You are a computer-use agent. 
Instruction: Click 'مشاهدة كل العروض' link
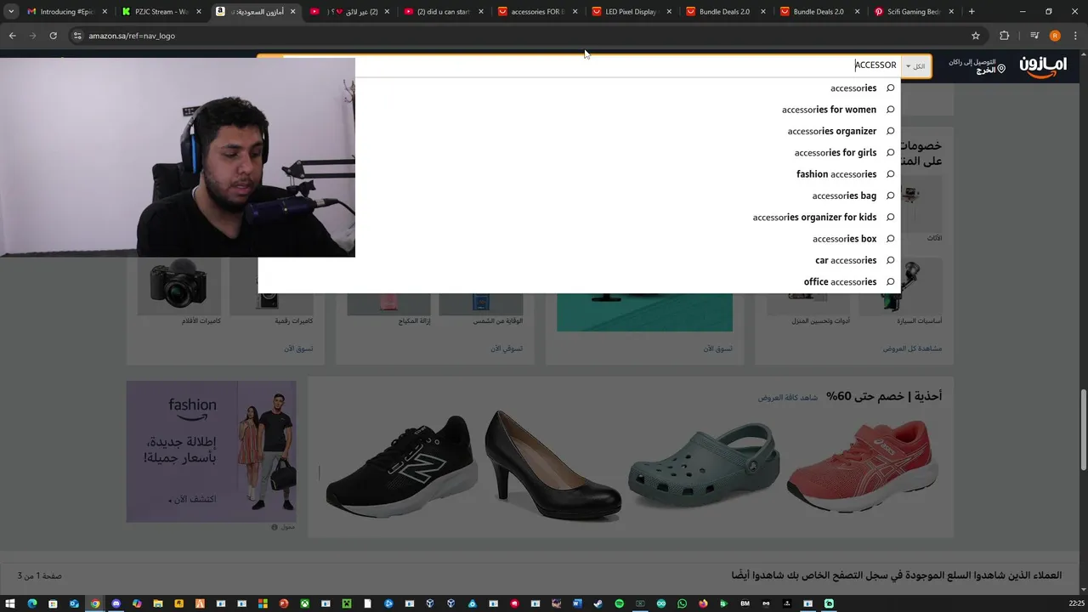tap(912, 348)
